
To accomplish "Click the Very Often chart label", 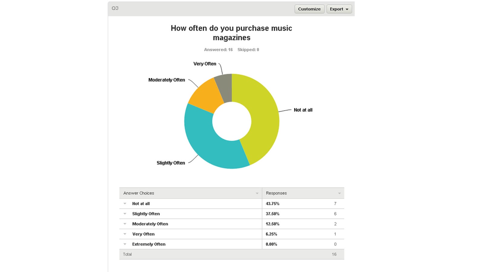I will (204, 64).
